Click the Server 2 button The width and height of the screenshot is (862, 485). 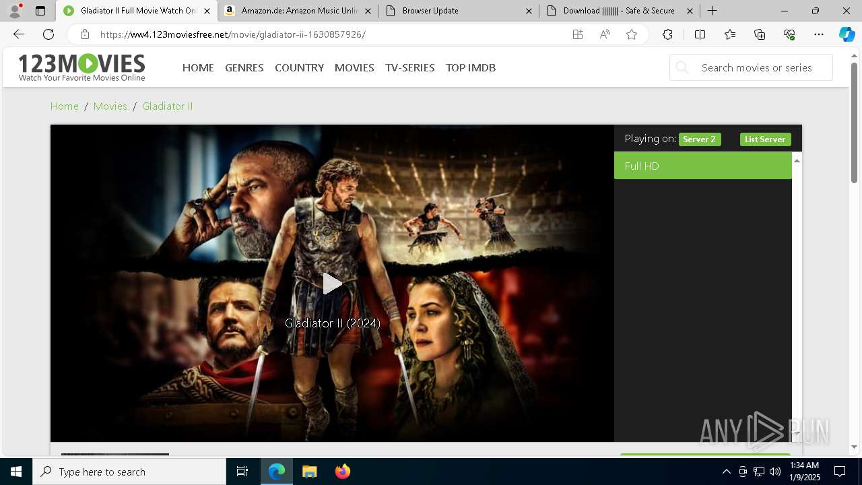pyautogui.click(x=700, y=139)
